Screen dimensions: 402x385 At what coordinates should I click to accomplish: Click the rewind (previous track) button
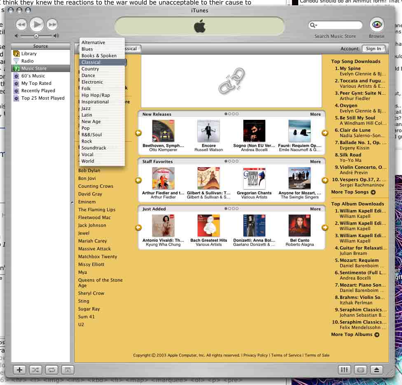21,25
